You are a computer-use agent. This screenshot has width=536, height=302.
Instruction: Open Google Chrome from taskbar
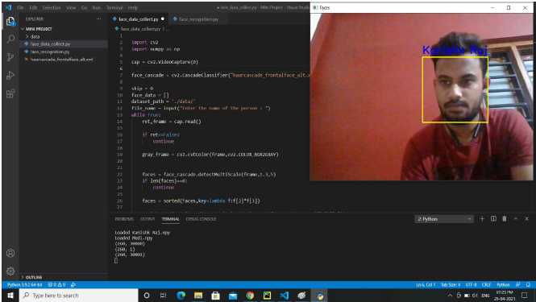tap(250, 296)
